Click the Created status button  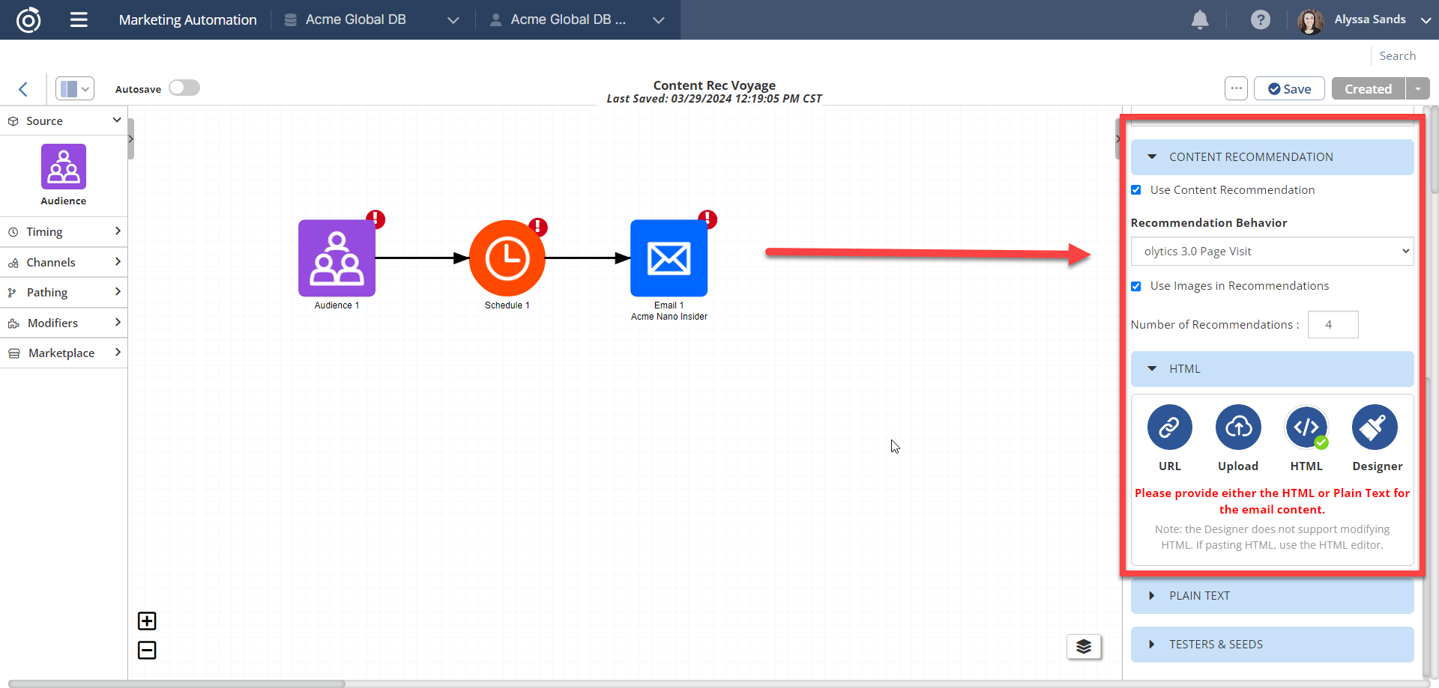(1368, 89)
